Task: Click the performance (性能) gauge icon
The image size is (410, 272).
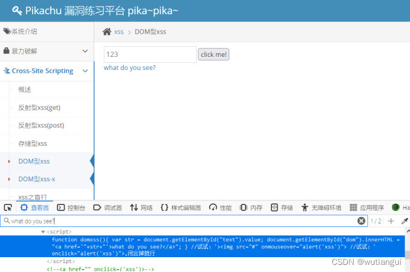Action: (213, 207)
